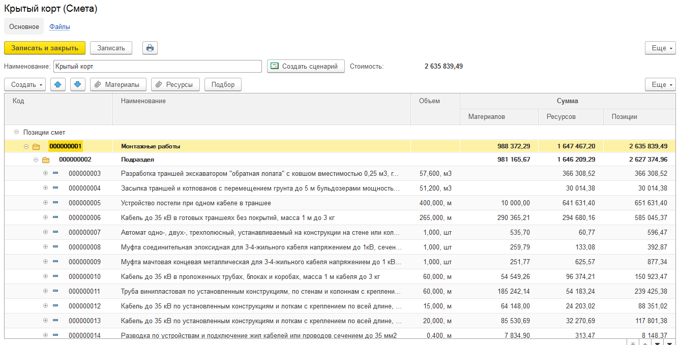Click the item icon of row 000000003

(55, 173)
